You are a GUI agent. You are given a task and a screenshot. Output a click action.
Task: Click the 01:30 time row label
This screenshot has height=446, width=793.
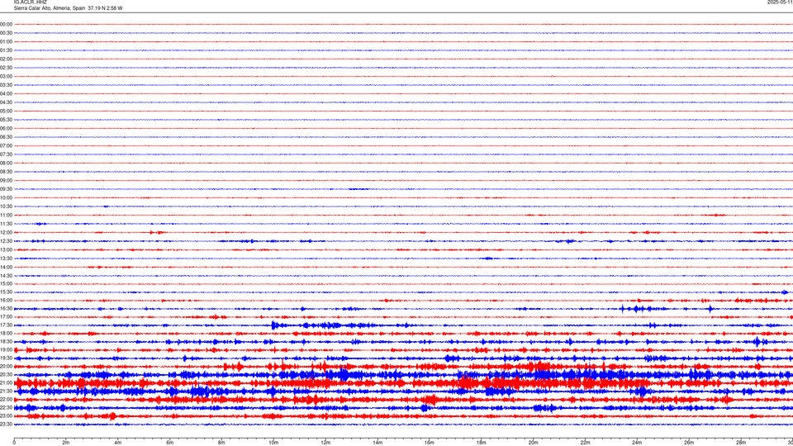click(x=6, y=50)
